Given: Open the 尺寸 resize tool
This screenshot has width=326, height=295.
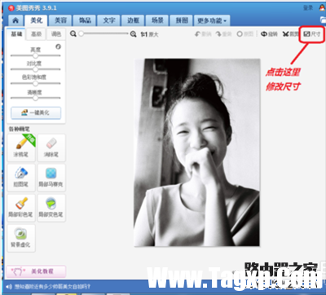Looking at the screenshot, I should (312, 34).
